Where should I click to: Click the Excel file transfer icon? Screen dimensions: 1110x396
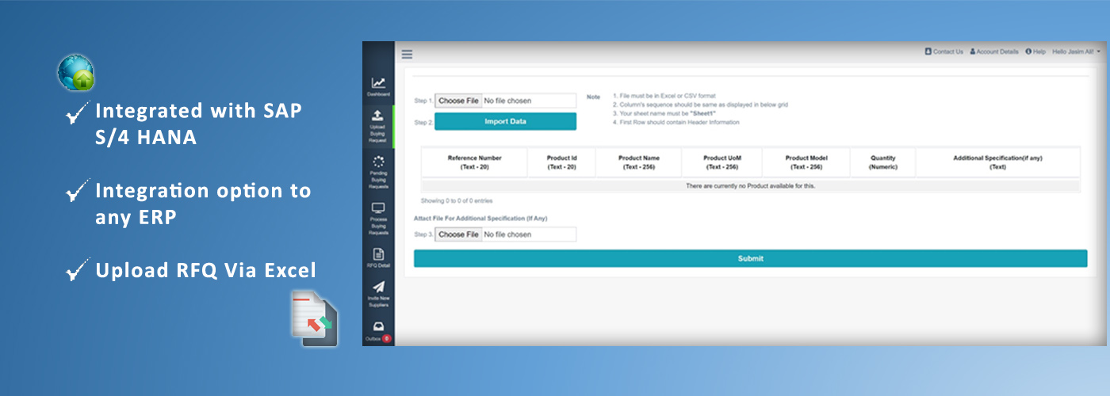(x=314, y=318)
